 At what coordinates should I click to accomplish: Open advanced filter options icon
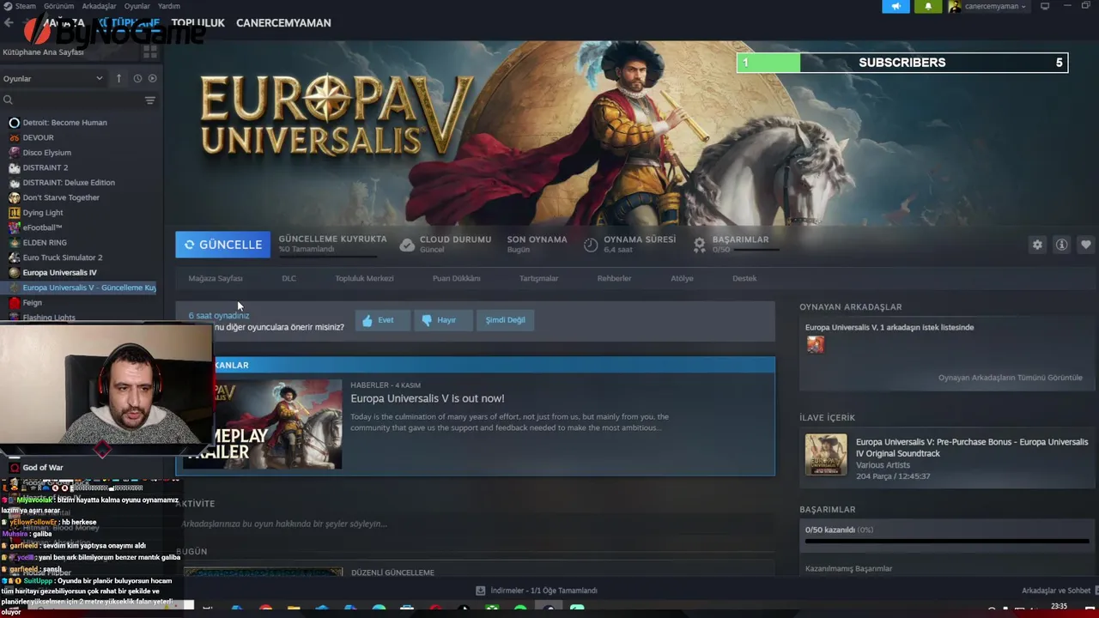pos(150,100)
